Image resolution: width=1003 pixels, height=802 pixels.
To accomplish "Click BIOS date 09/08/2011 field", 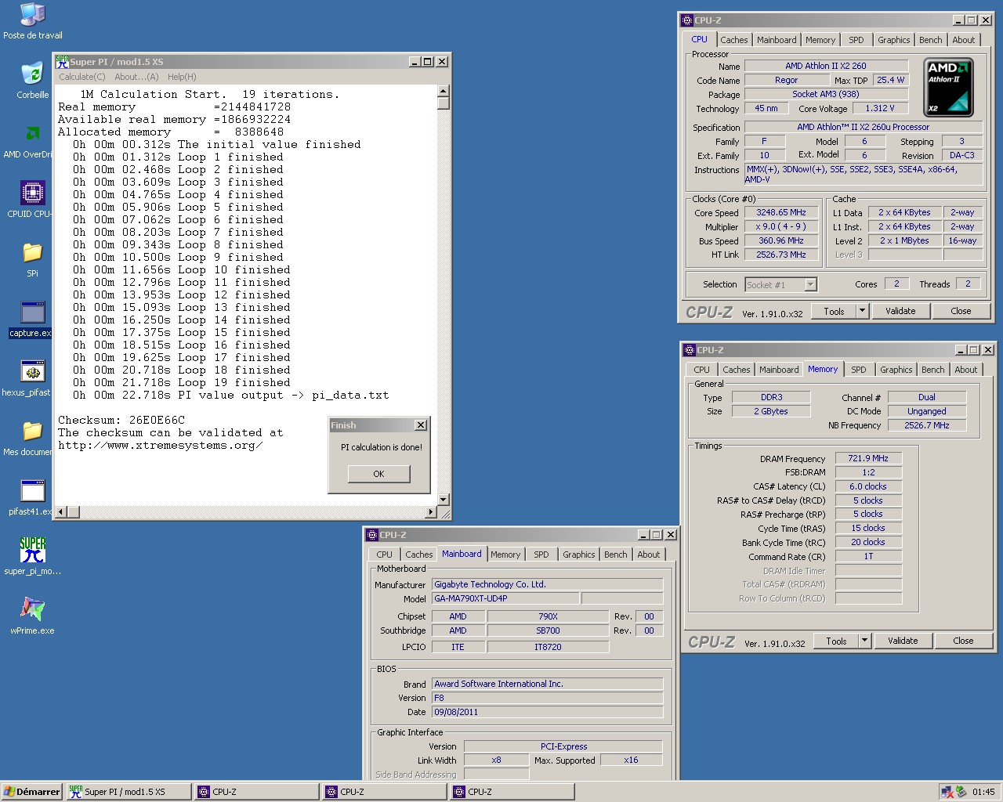I will point(547,712).
